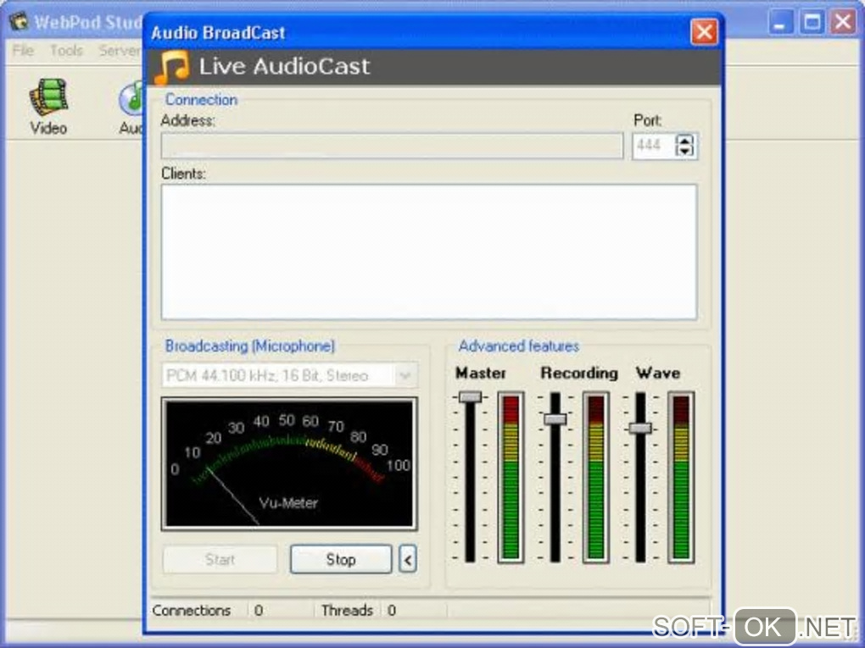The height and width of the screenshot is (648, 865).
Task: Minimize the WebPod Studio window
Action: pos(780,23)
